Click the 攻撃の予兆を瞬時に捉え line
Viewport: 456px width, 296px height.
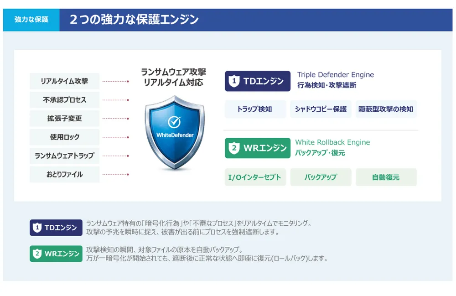click(x=183, y=232)
